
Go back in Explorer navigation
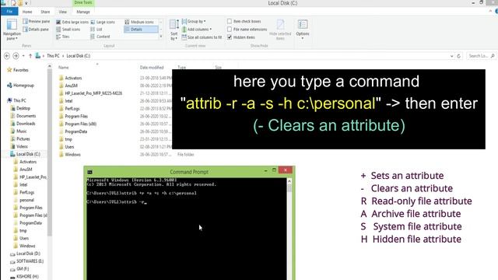pos(7,56)
